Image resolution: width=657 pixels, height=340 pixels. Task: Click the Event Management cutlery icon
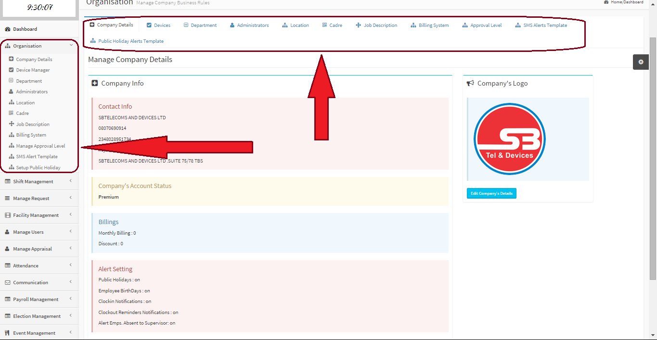(7, 333)
